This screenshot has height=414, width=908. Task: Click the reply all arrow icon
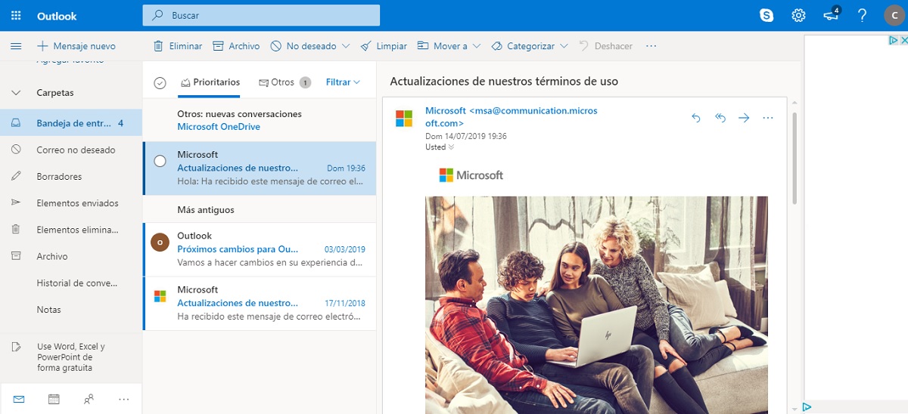[x=720, y=118]
